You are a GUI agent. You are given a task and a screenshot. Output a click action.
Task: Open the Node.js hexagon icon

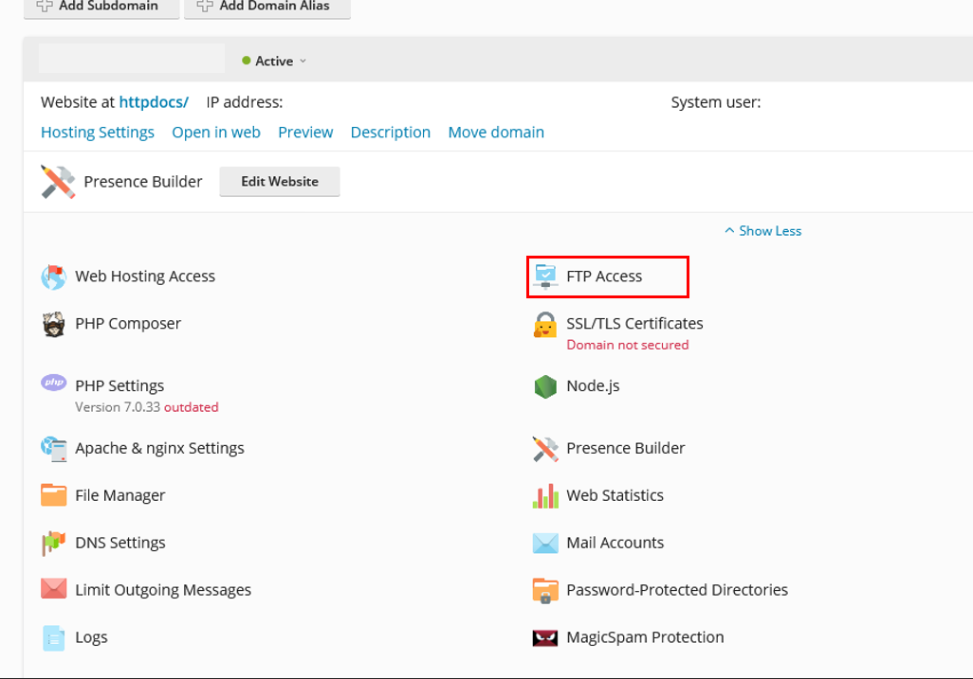[545, 386]
